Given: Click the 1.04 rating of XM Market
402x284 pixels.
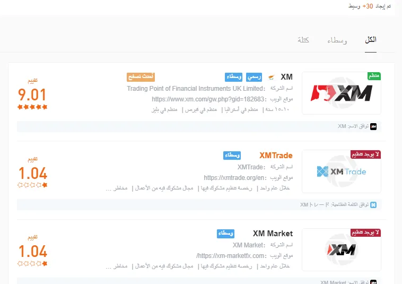Looking at the screenshot, I should pos(32,252).
